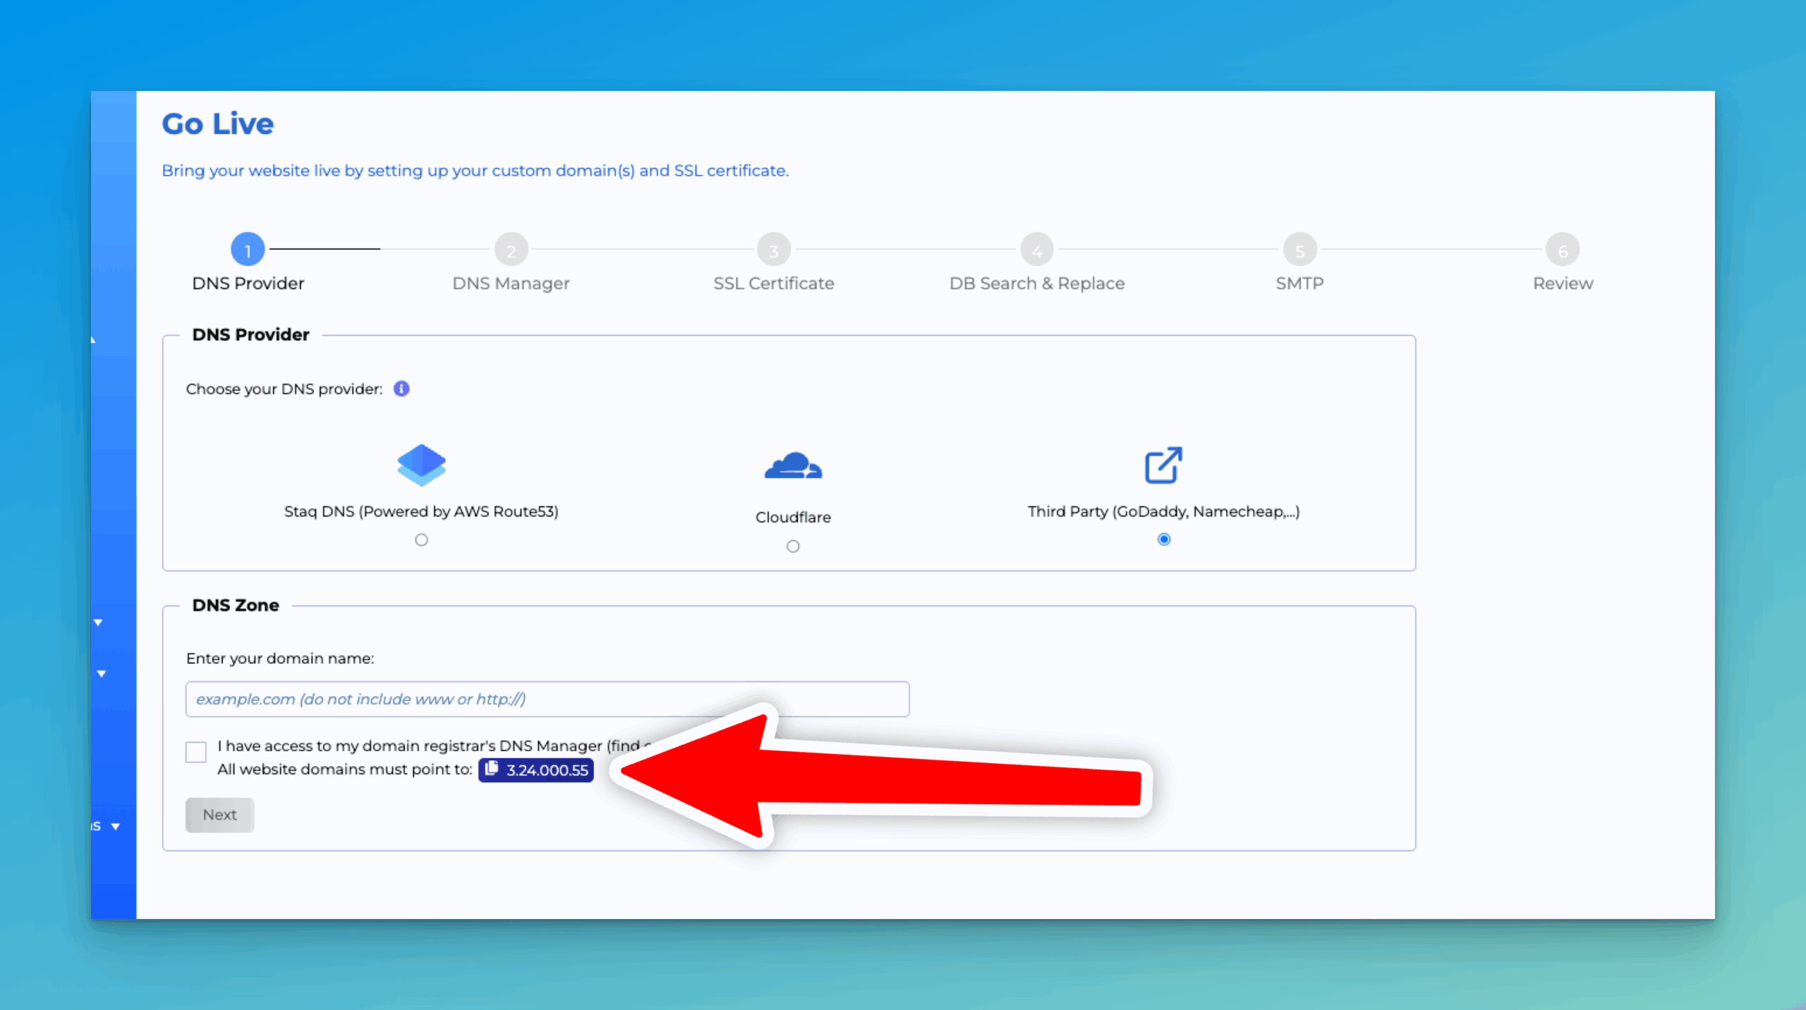This screenshot has width=1806, height=1010.
Task: Click the domain name input field
Action: 547,699
